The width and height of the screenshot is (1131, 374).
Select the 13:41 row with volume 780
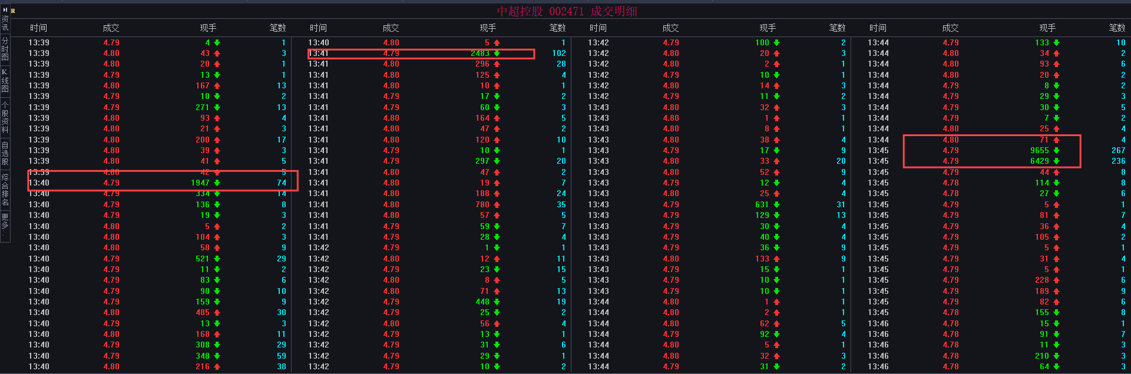point(437,204)
